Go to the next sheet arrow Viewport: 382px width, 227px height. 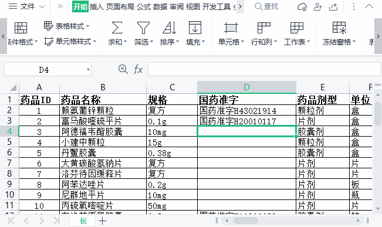coord(42,221)
